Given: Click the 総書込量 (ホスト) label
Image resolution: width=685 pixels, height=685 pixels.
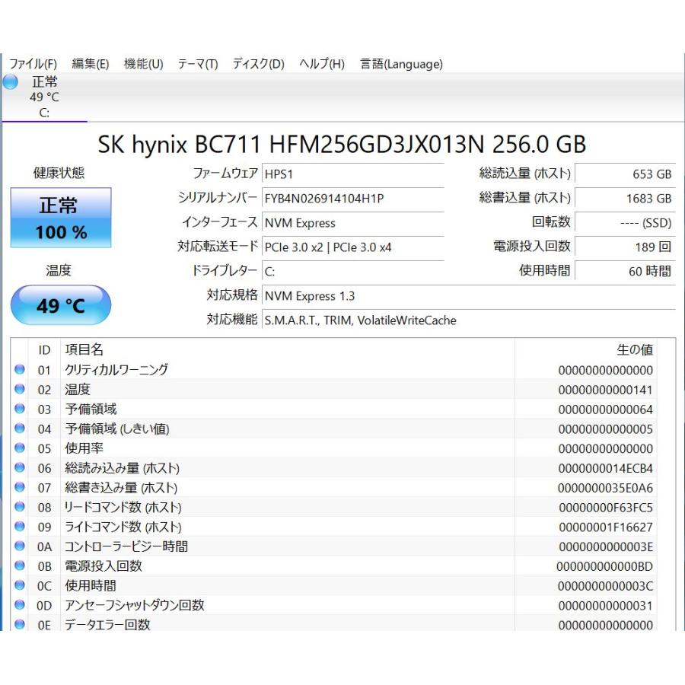Looking at the screenshot, I should (525, 198).
